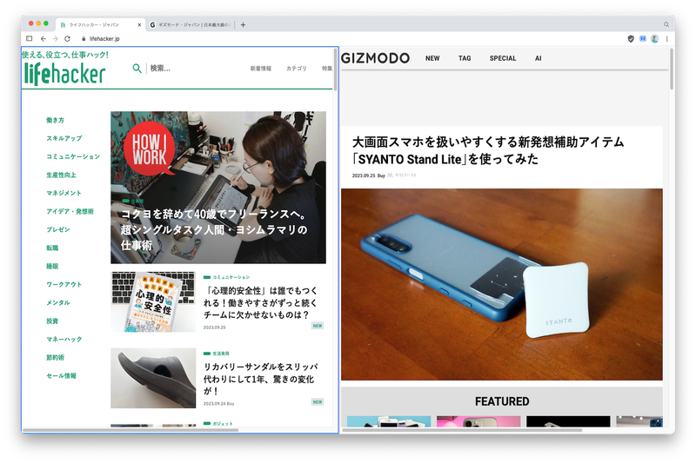Screen dimensions: 696x463
Task: Select the ライフハッカー・ジャパン tab
Action: tap(100, 25)
